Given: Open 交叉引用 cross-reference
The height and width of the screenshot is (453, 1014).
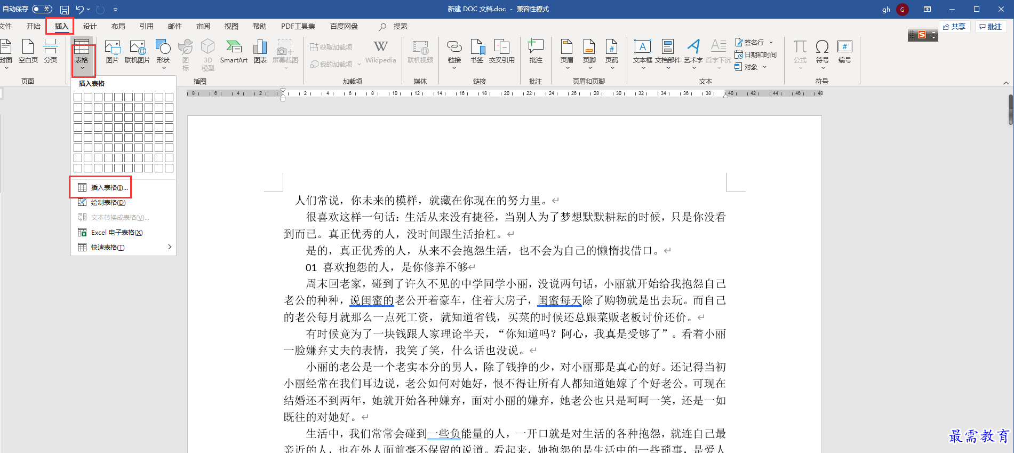Looking at the screenshot, I should tap(502, 52).
